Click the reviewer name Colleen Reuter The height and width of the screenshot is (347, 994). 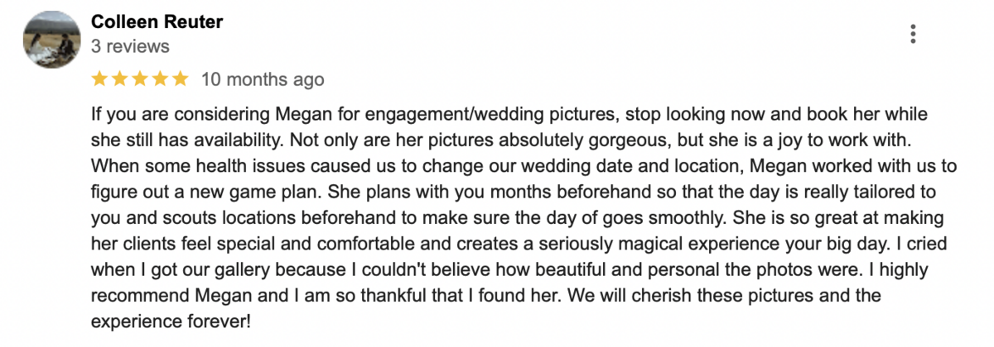pos(157,22)
